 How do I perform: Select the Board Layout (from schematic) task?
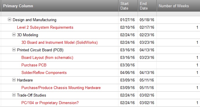click(x=47, y=58)
